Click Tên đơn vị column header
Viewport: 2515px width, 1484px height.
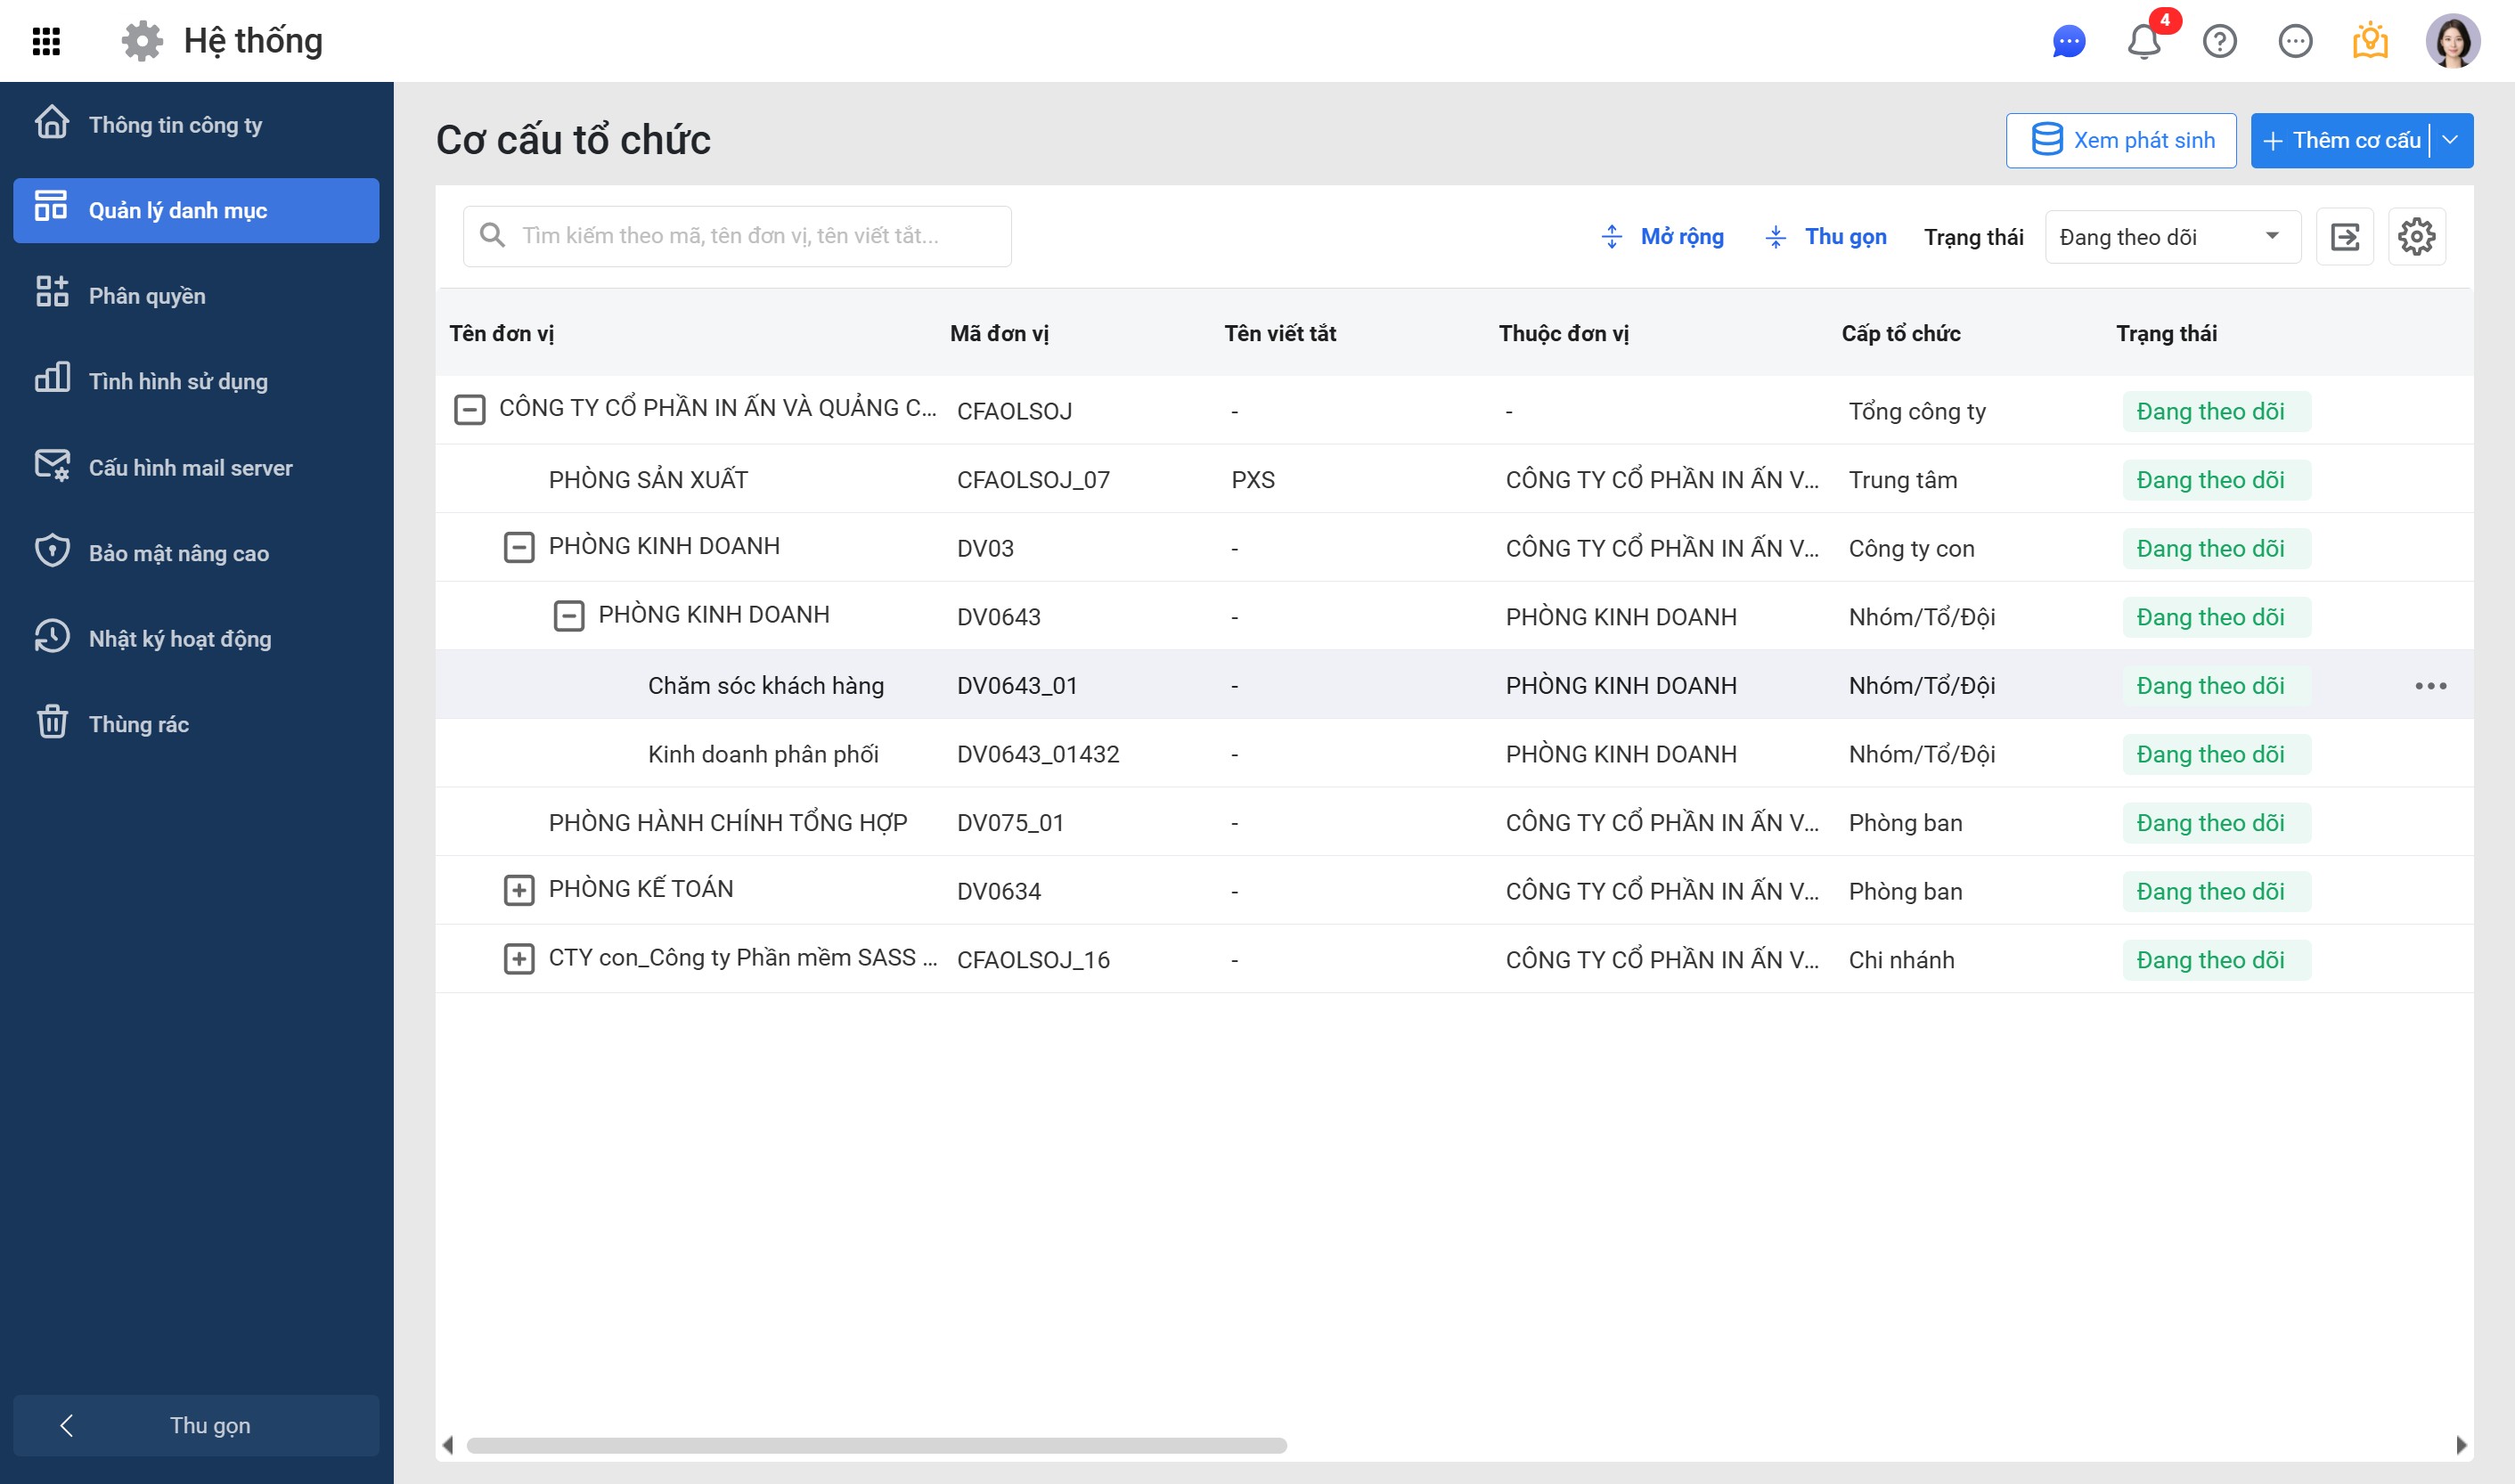[501, 334]
